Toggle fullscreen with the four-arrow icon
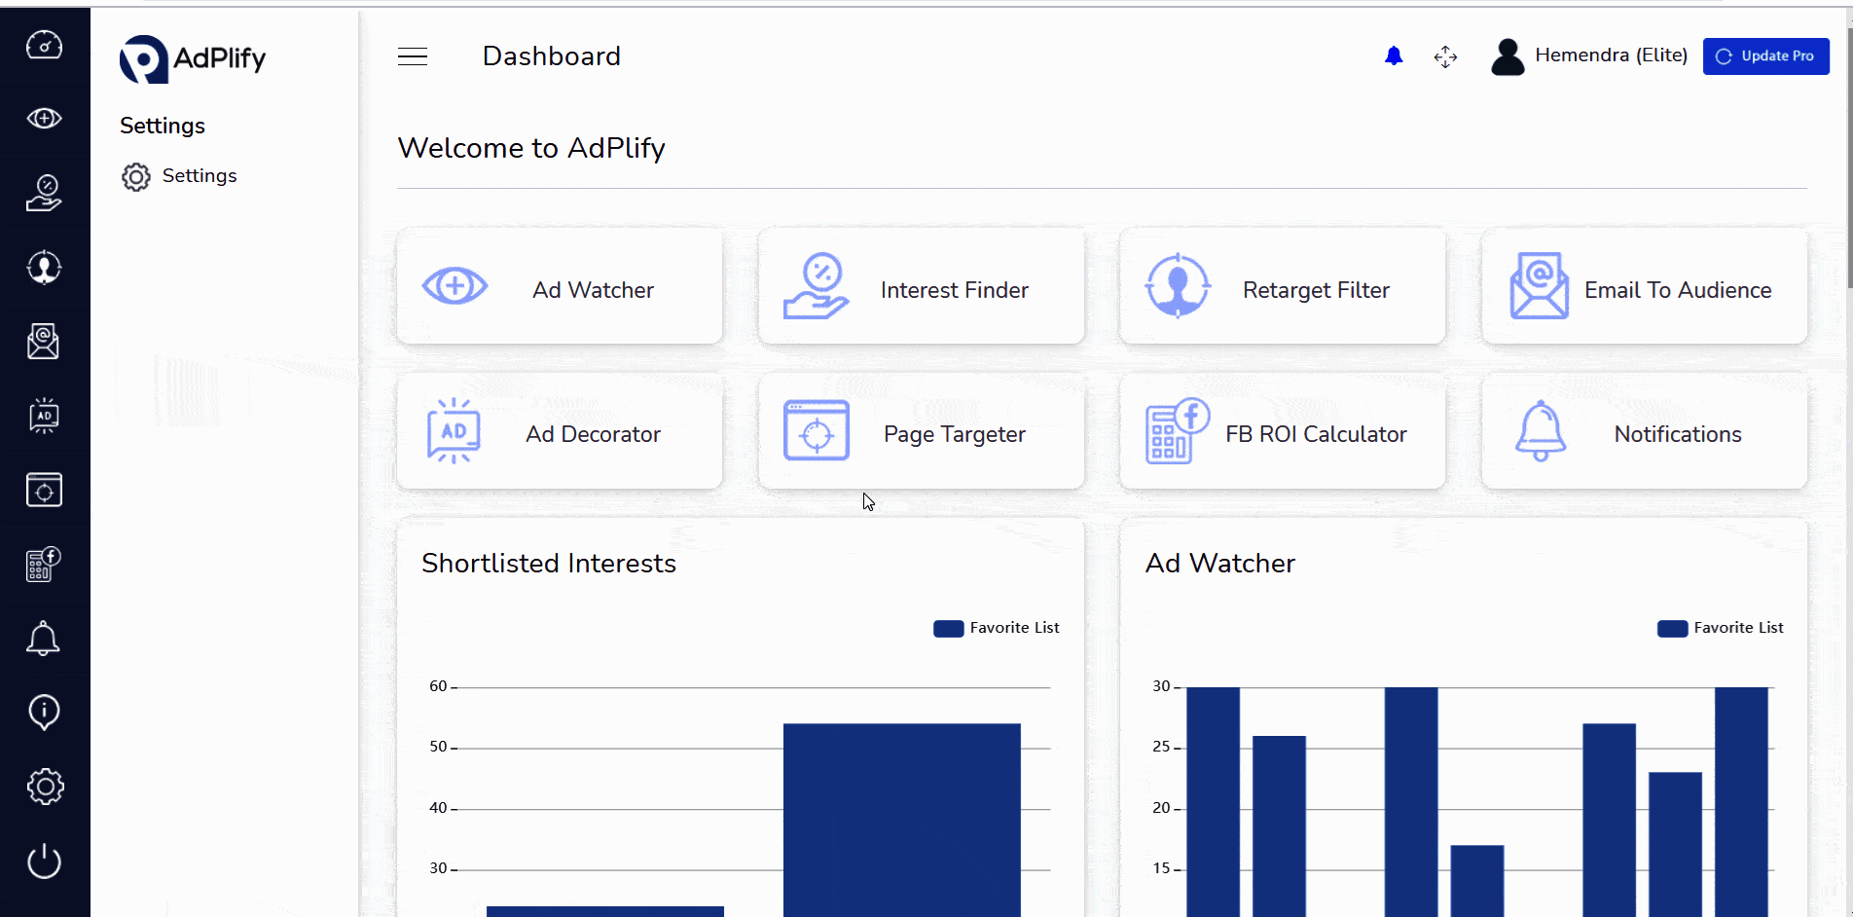Image resolution: width=1853 pixels, height=917 pixels. click(x=1445, y=56)
